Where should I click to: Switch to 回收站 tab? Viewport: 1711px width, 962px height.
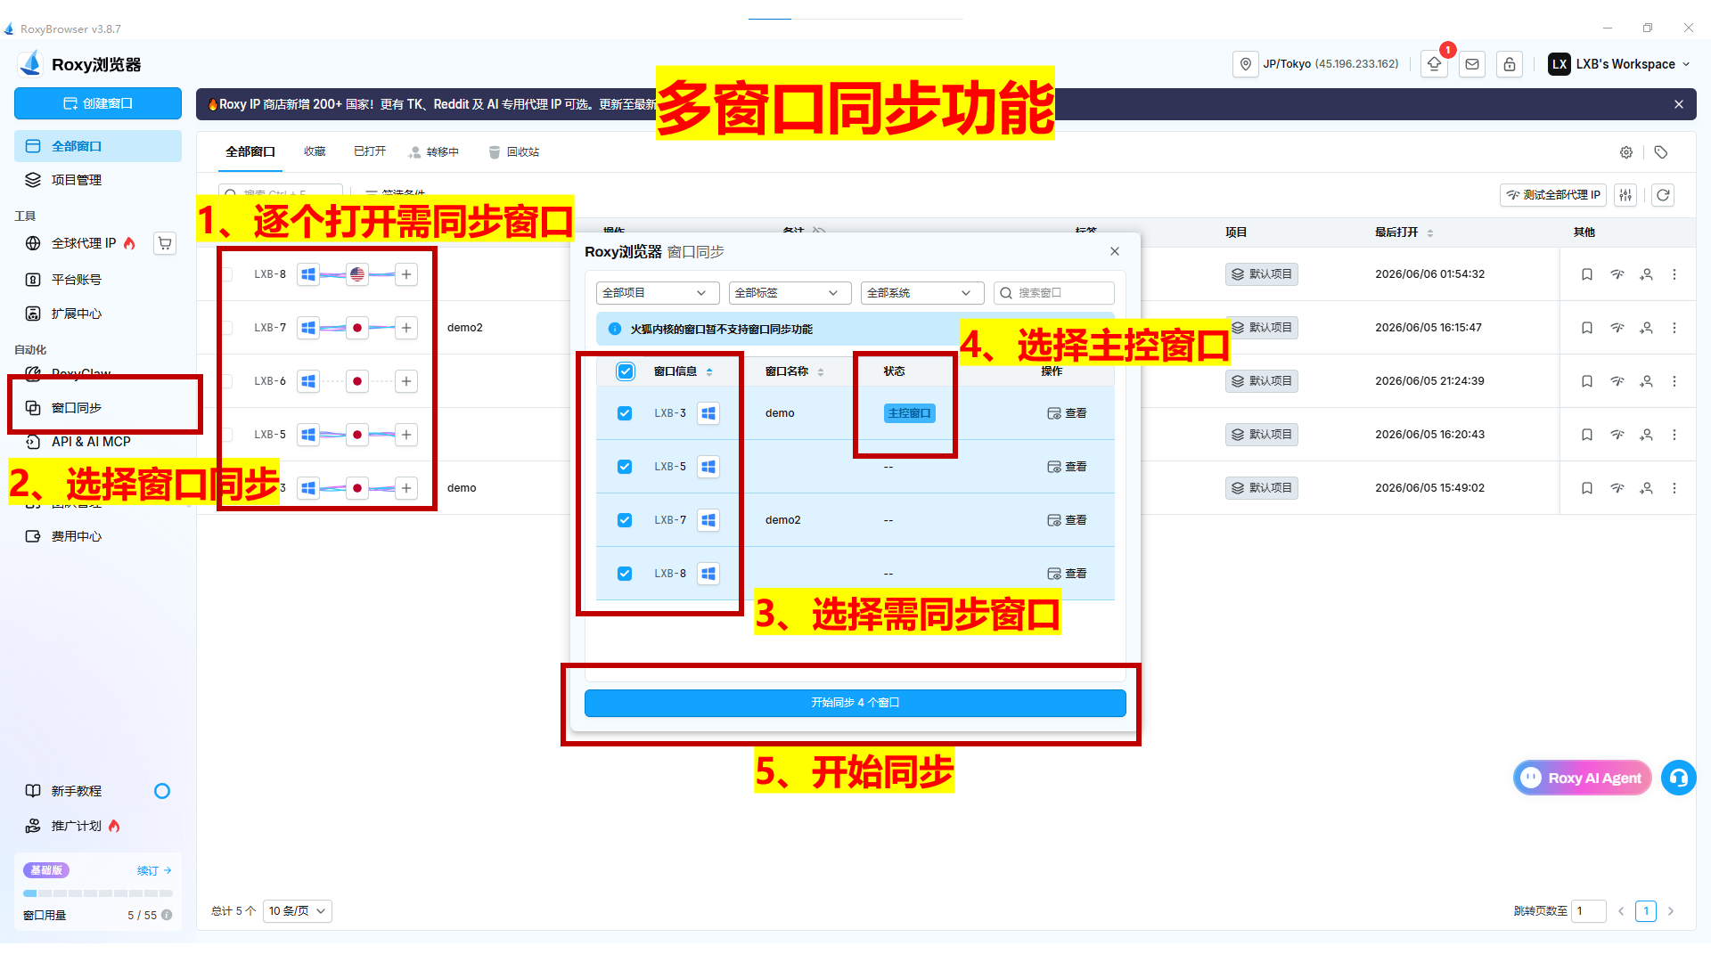click(514, 152)
